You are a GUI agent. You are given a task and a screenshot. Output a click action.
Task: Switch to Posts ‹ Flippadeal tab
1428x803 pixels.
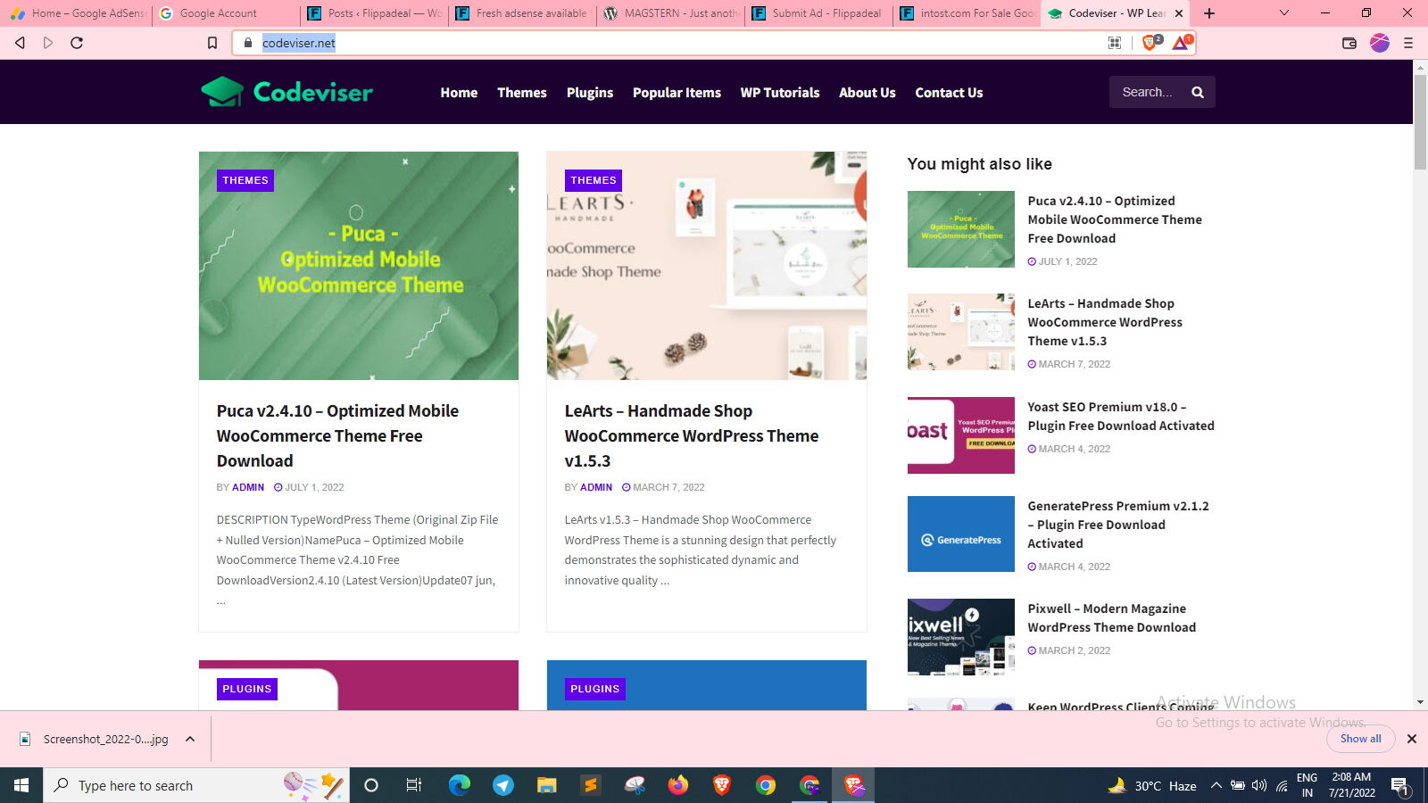pyautogui.click(x=375, y=13)
